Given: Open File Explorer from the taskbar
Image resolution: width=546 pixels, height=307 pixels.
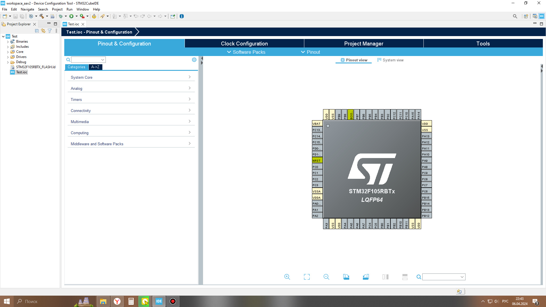Looking at the screenshot, I should tap(103, 301).
